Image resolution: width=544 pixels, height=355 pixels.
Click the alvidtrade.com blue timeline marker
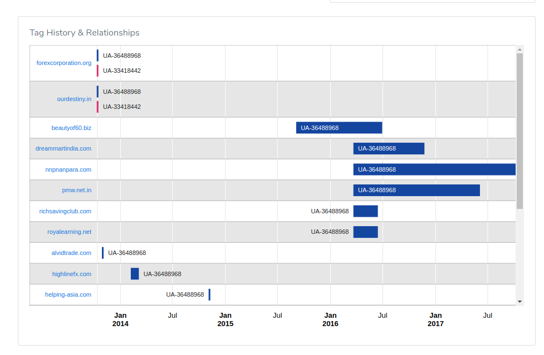(x=102, y=253)
